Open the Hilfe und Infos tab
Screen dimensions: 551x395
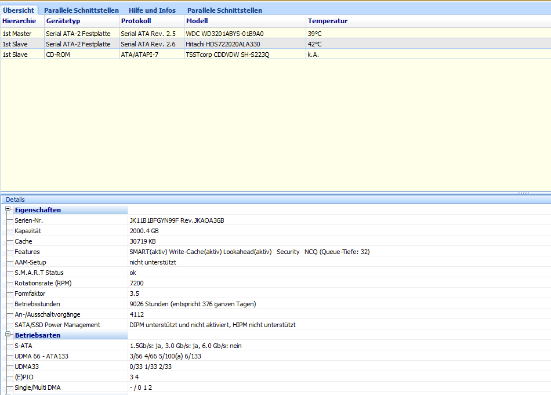(x=153, y=10)
